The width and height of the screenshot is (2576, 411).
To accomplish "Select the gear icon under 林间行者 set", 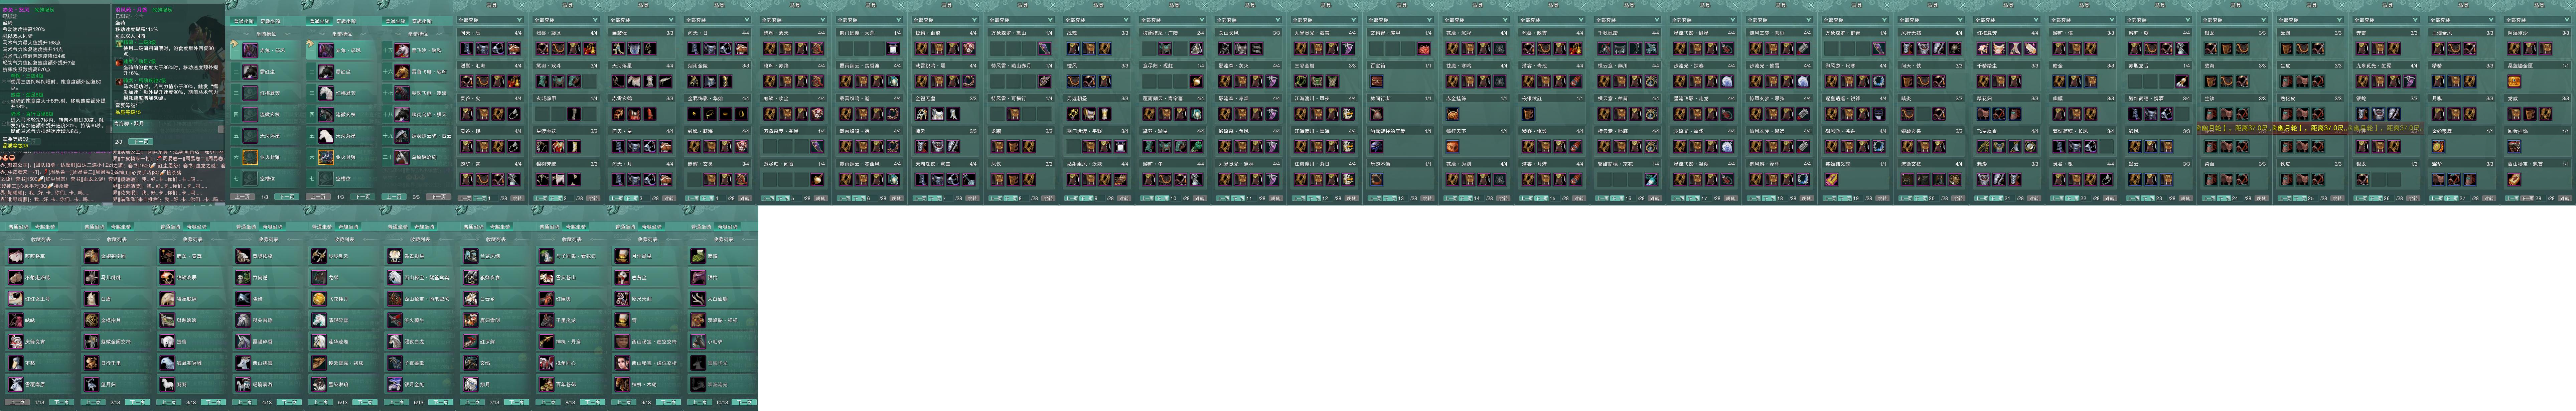I will 1377,114.
